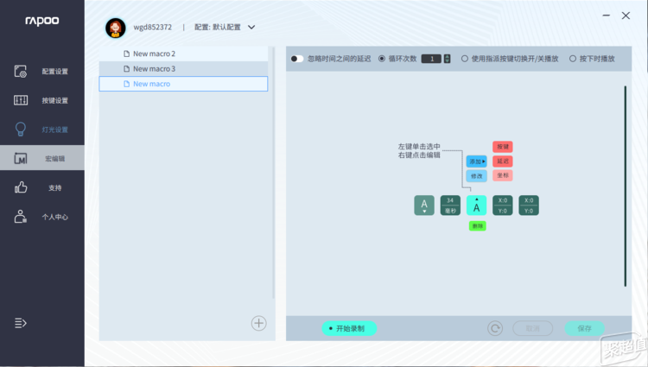The image size is (648, 367).
Task: Select 使用指派按键切换开/关播放 radio option
Action: 465,59
